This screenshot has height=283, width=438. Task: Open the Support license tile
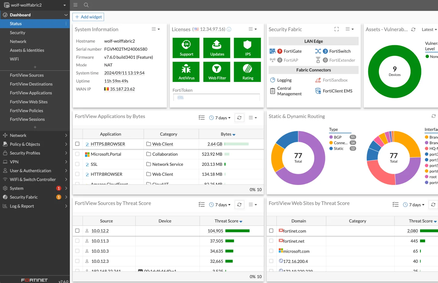186,48
